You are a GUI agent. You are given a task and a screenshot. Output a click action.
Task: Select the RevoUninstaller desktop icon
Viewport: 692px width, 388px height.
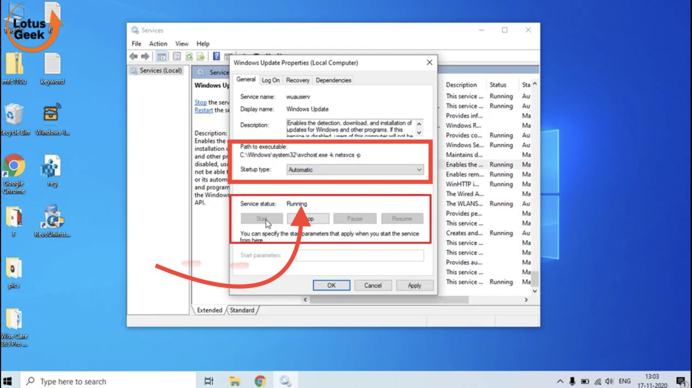coord(52,221)
